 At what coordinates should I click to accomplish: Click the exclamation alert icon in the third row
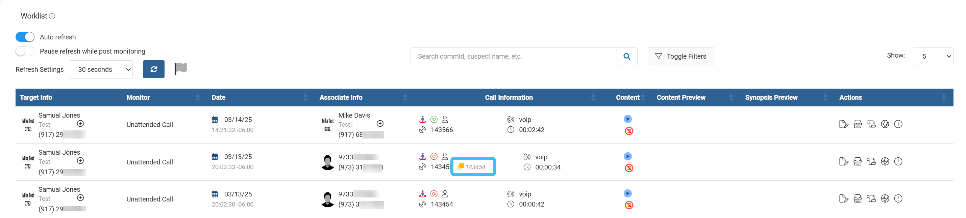click(898, 198)
